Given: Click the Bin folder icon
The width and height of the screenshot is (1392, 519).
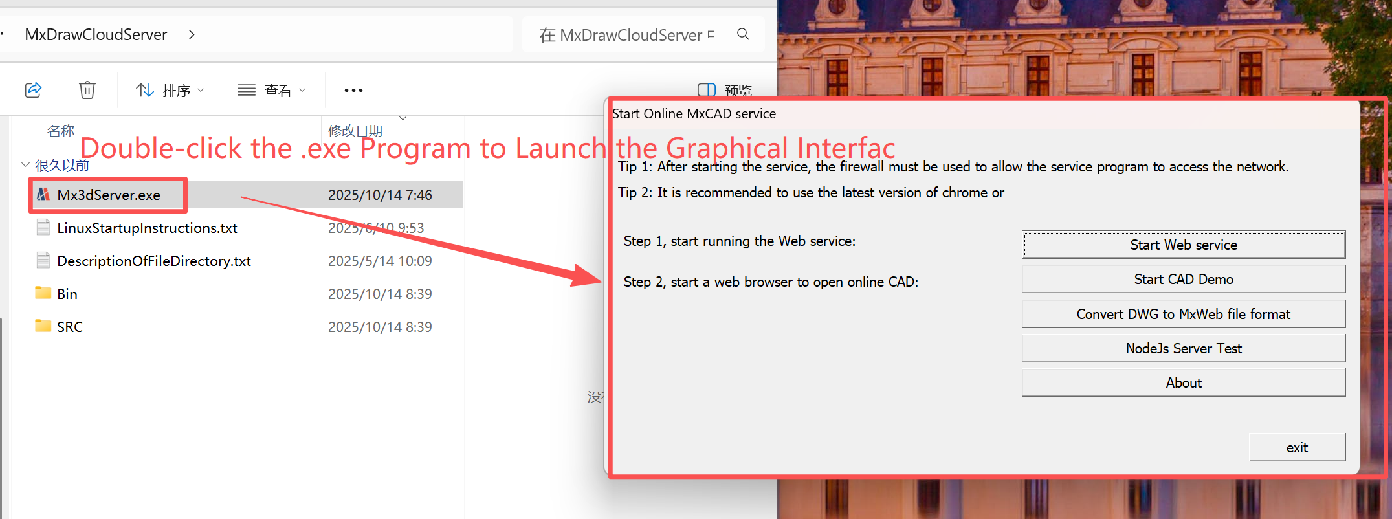Looking at the screenshot, I should [43, 293].
